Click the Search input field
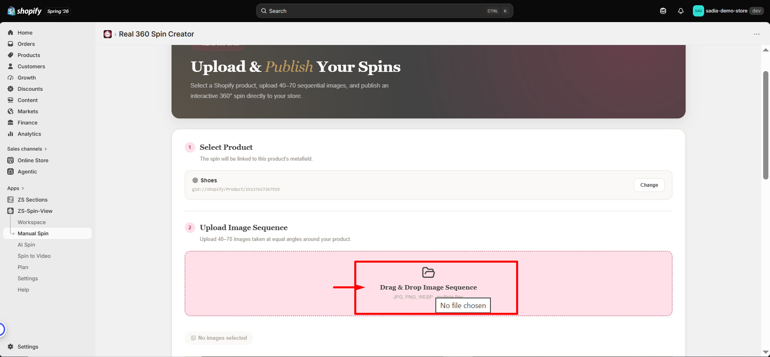Image resolution: width=770 pixels, height=357 pixels. tap(384, 11)
